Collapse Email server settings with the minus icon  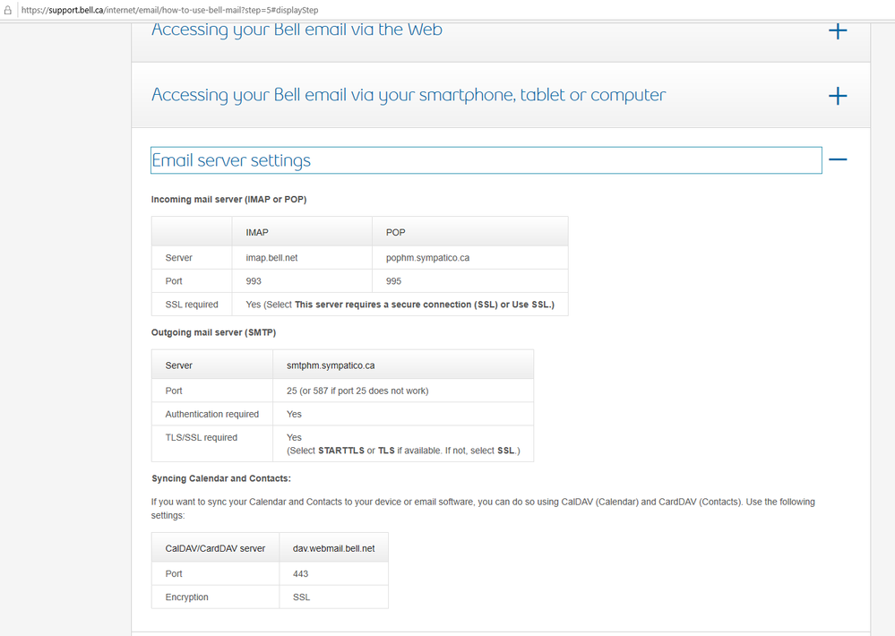click(x=838, y=159)
